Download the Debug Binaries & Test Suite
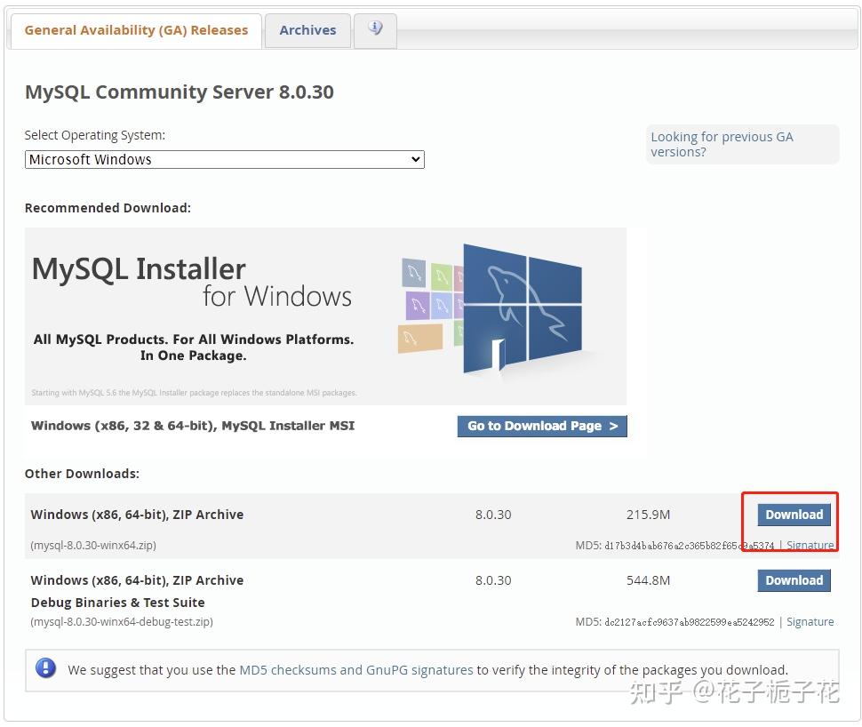This screenshot has width=862, height=727. [x=793, y=579]
